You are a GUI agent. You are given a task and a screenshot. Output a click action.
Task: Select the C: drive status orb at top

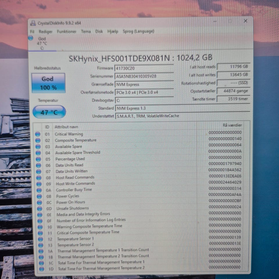tap(31, 38)
